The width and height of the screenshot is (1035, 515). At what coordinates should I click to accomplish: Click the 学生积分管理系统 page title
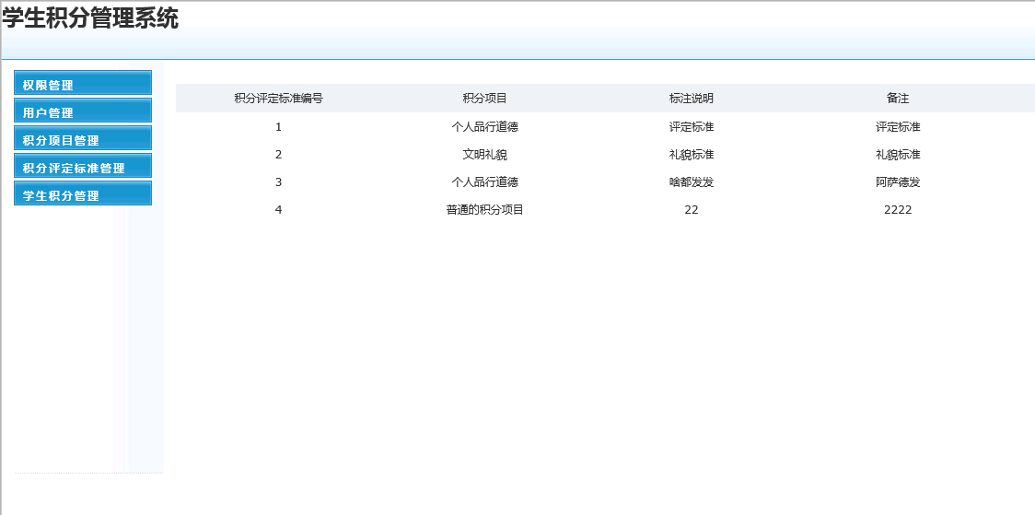click(90, 18)
